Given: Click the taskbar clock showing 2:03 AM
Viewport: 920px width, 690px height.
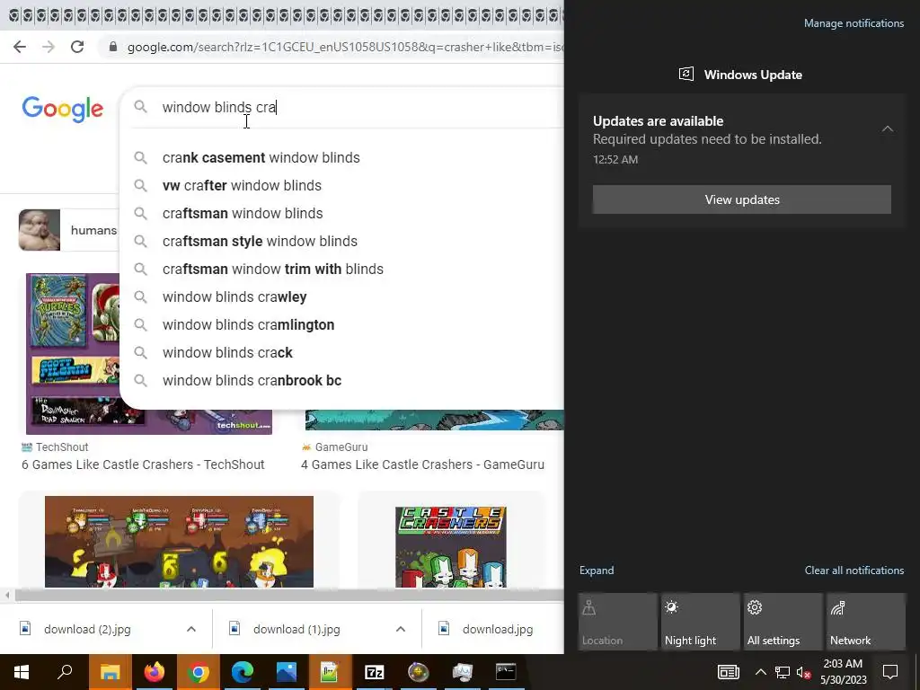Looking at the screenshot, I should (843, 672).
